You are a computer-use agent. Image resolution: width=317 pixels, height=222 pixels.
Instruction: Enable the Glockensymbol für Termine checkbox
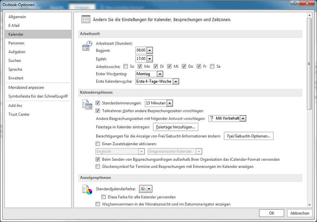[98, 166]
